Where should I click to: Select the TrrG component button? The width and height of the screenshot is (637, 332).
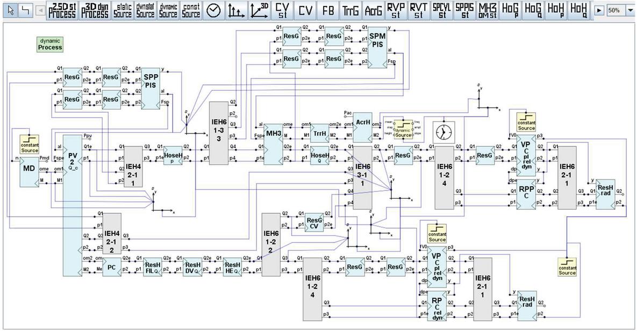click(350, 11)
